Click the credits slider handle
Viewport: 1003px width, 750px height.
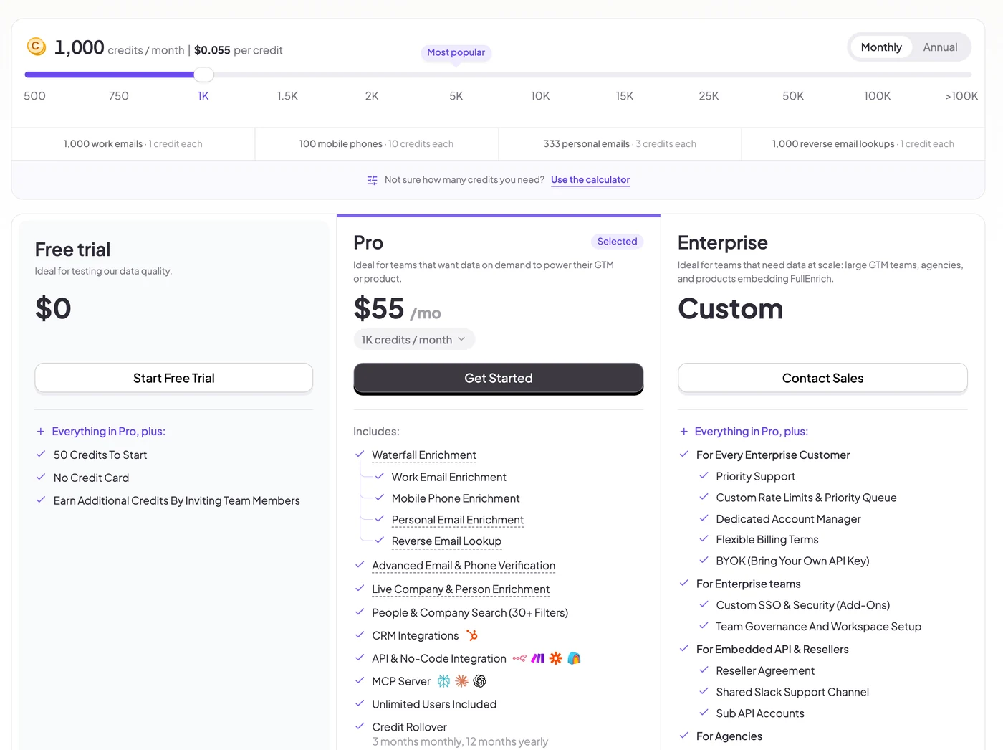(204, 75)
